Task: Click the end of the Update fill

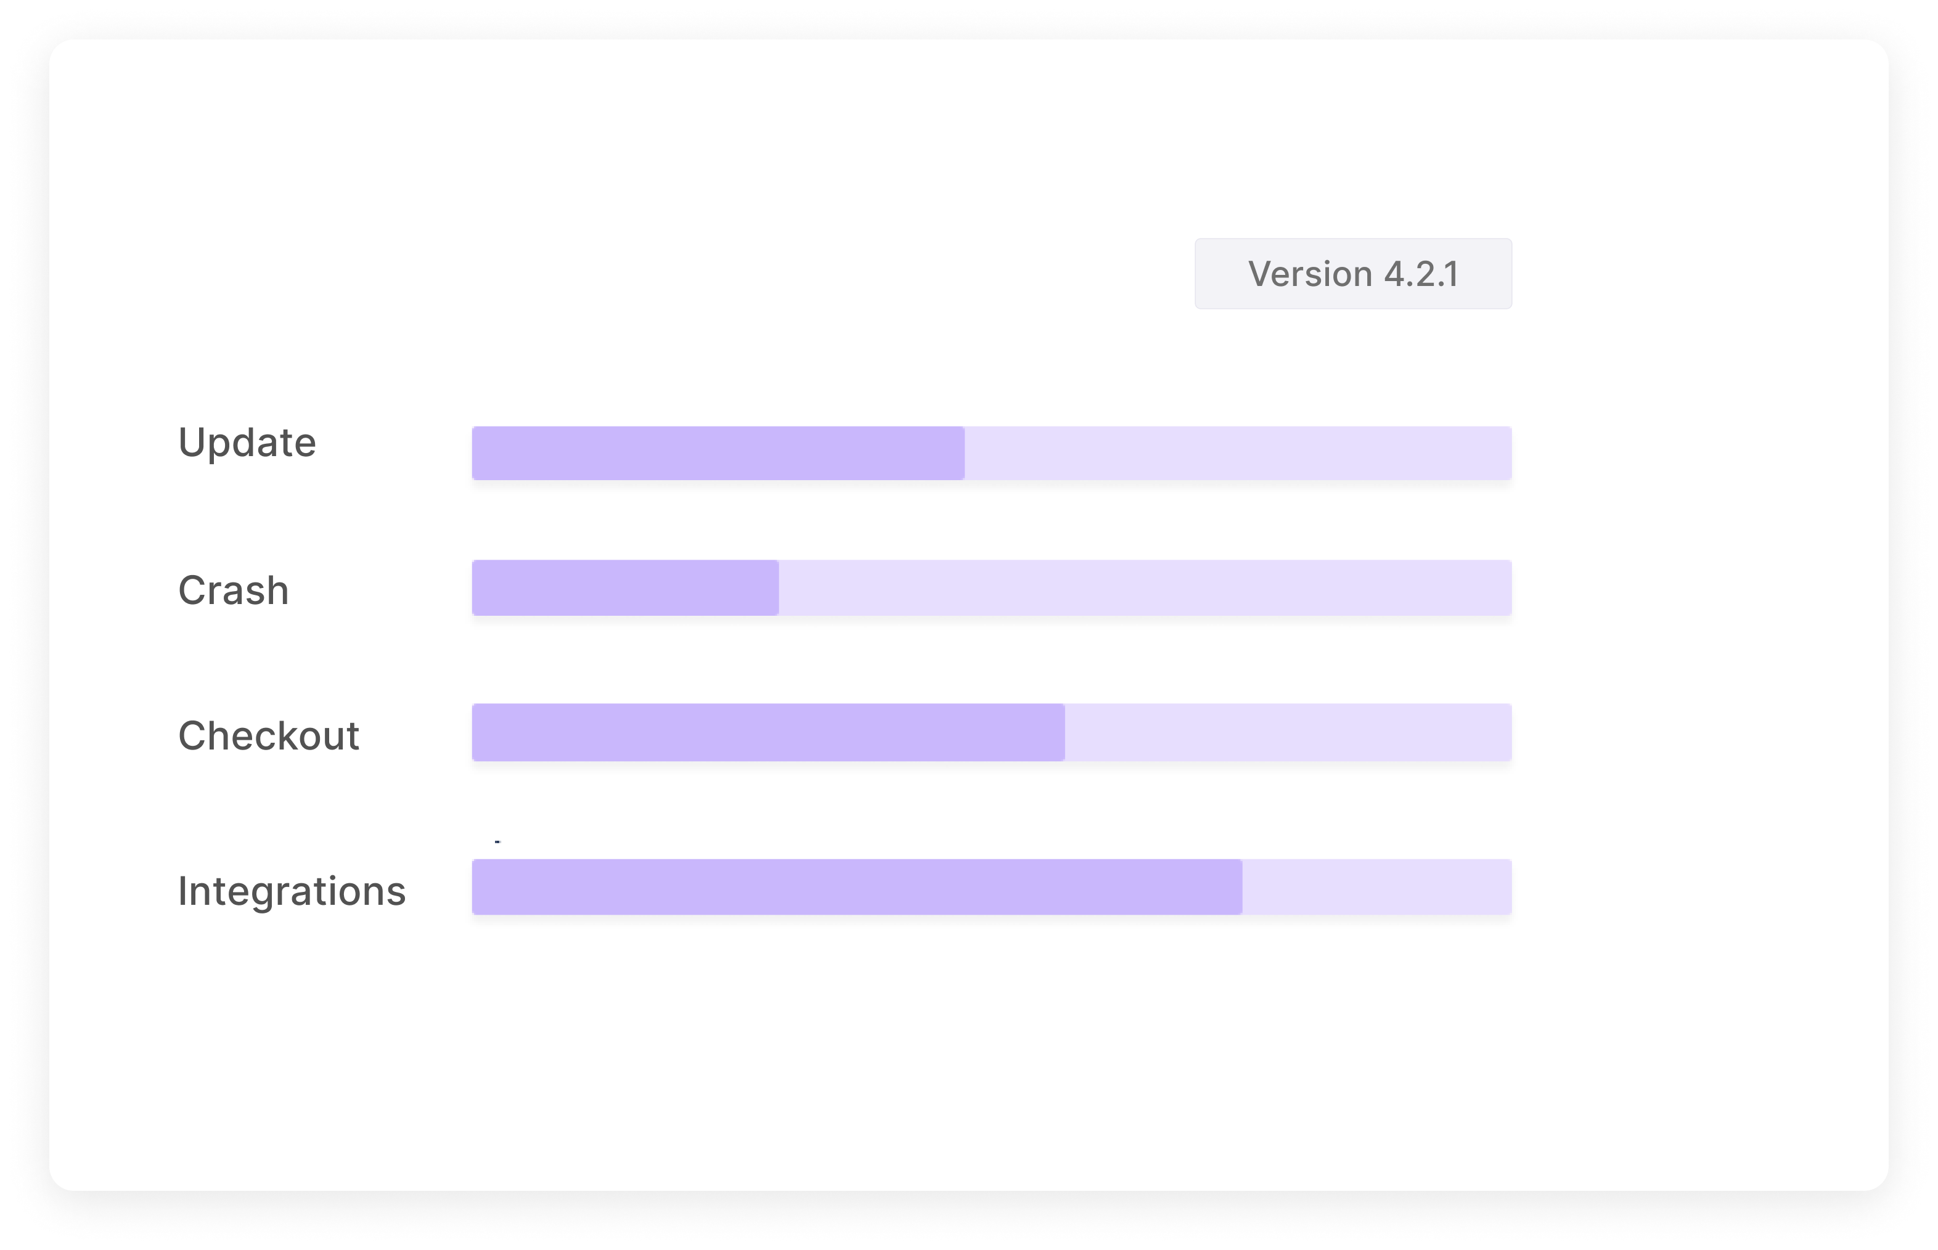Action: [962, 453]
